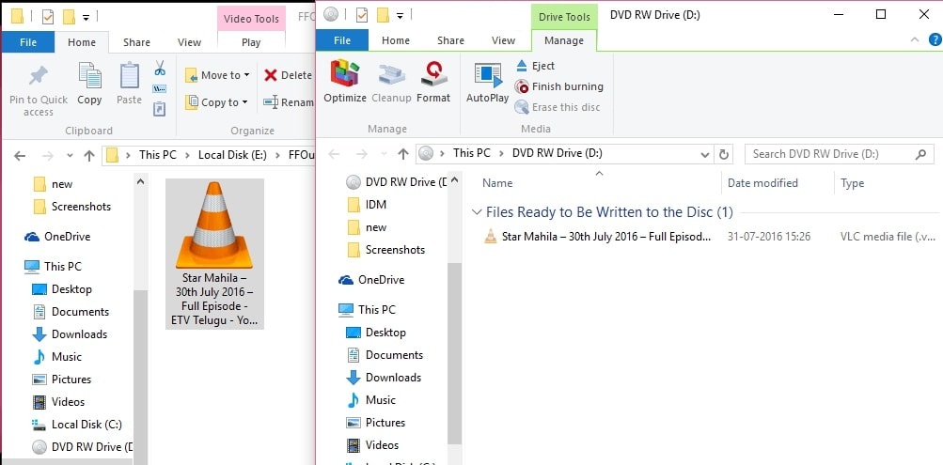943x465 pixels.
Task: Open Share tab in left window
Action: [x=136, y=42]
